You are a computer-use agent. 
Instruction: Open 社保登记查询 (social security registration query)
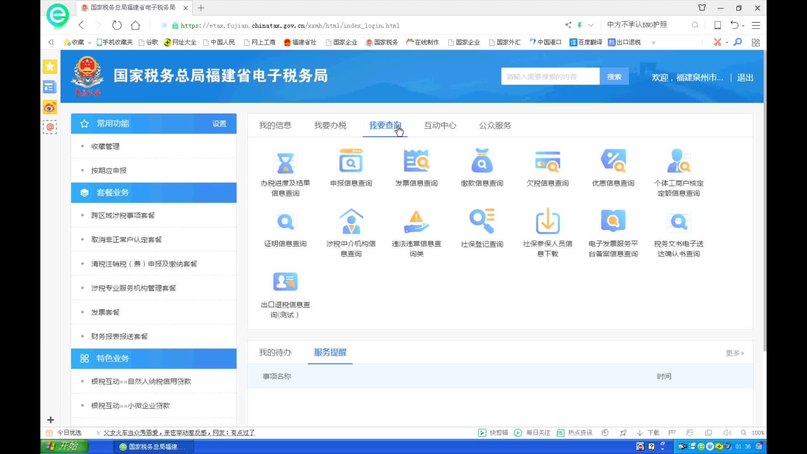(482, 227)
